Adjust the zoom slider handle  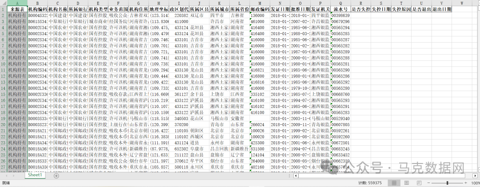448,183
